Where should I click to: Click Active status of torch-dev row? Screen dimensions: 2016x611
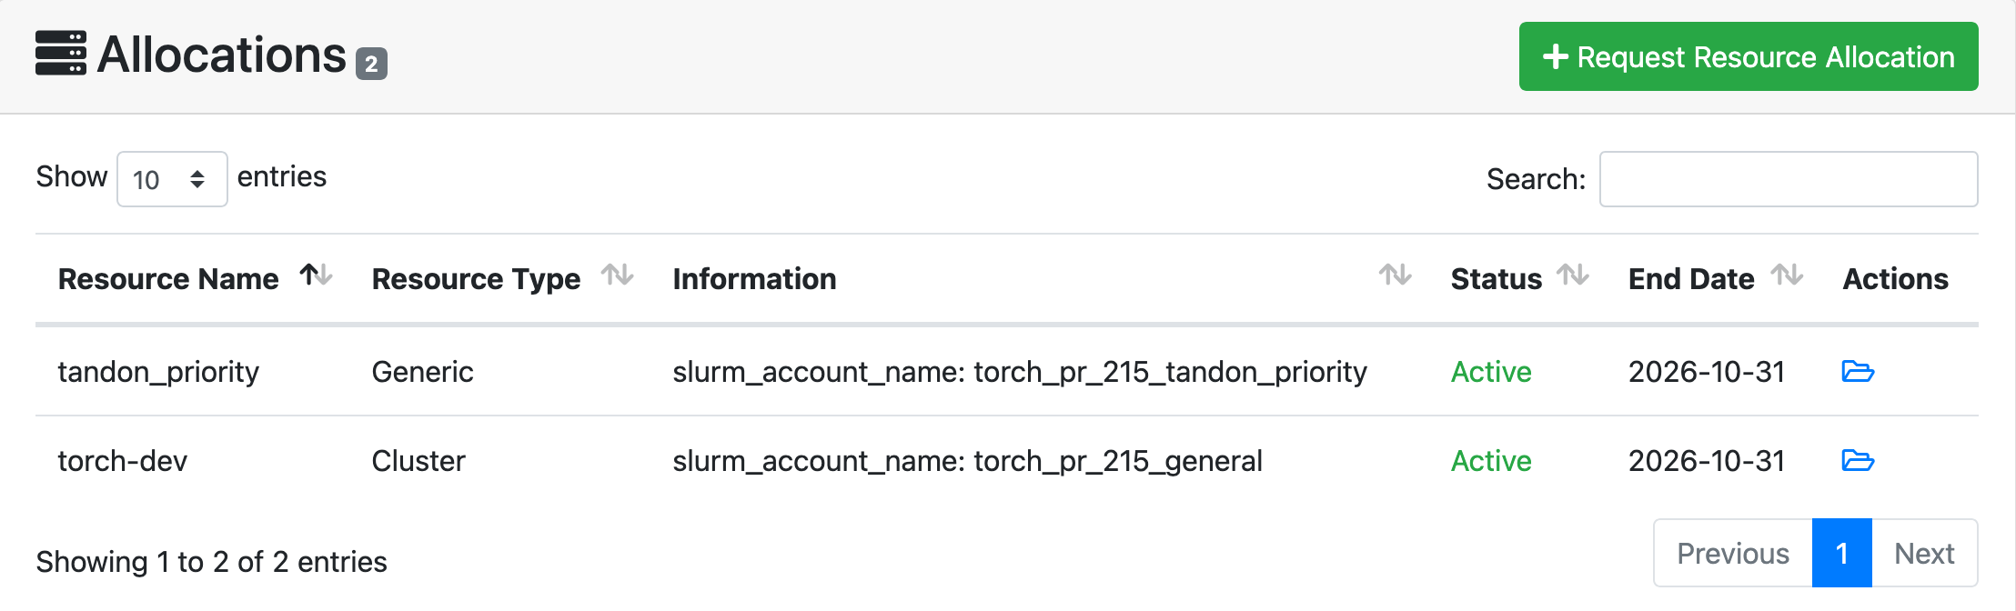click(x=1490, y=461)
